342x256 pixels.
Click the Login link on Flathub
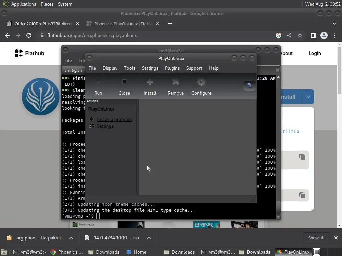[x=315, y=53]
